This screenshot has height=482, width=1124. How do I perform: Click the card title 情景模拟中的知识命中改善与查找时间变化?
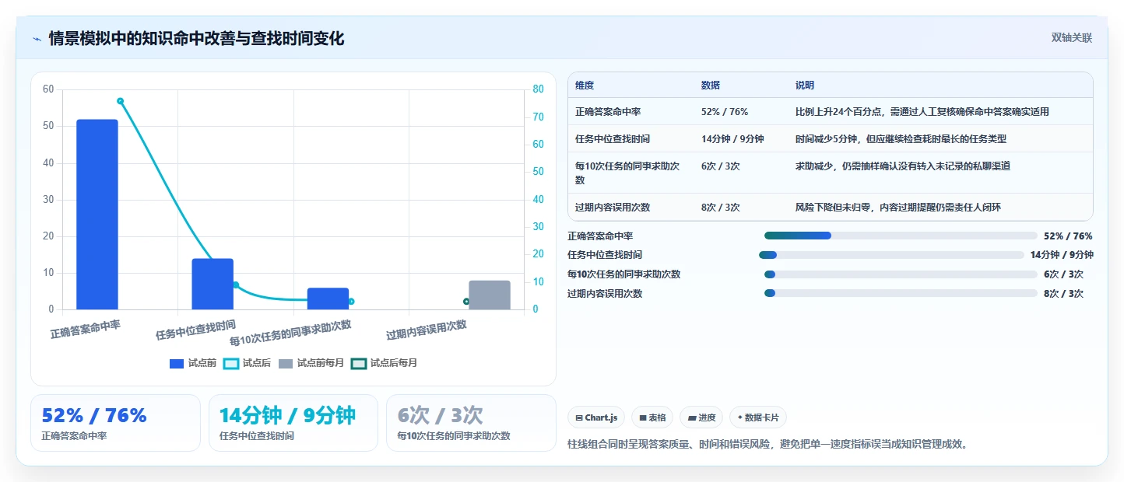[196, 39]
